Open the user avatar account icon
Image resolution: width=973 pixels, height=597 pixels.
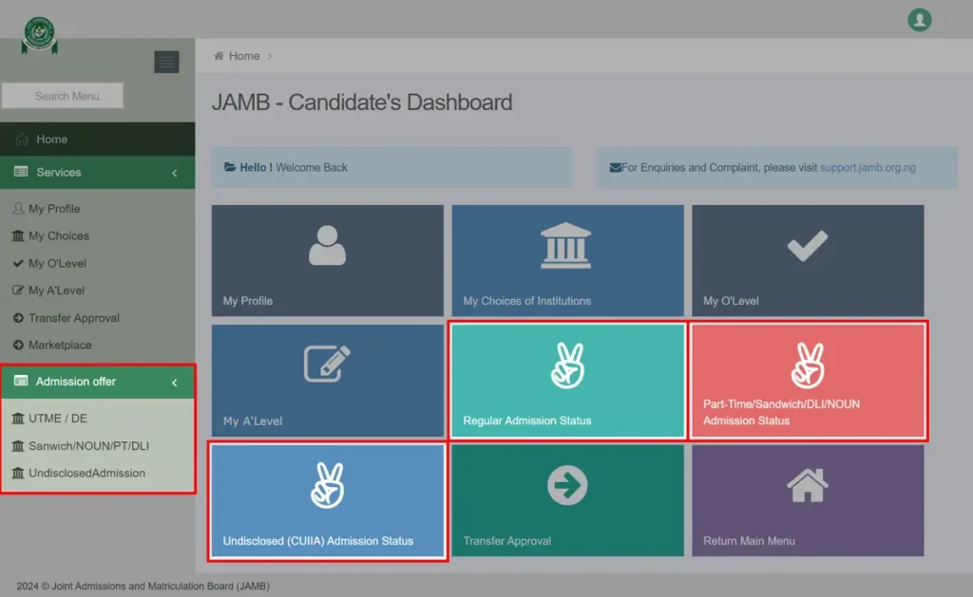(919, 20)
